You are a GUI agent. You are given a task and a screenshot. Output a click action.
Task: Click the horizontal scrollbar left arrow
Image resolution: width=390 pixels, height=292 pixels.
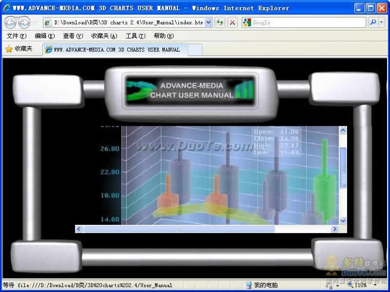pos(79,229)
